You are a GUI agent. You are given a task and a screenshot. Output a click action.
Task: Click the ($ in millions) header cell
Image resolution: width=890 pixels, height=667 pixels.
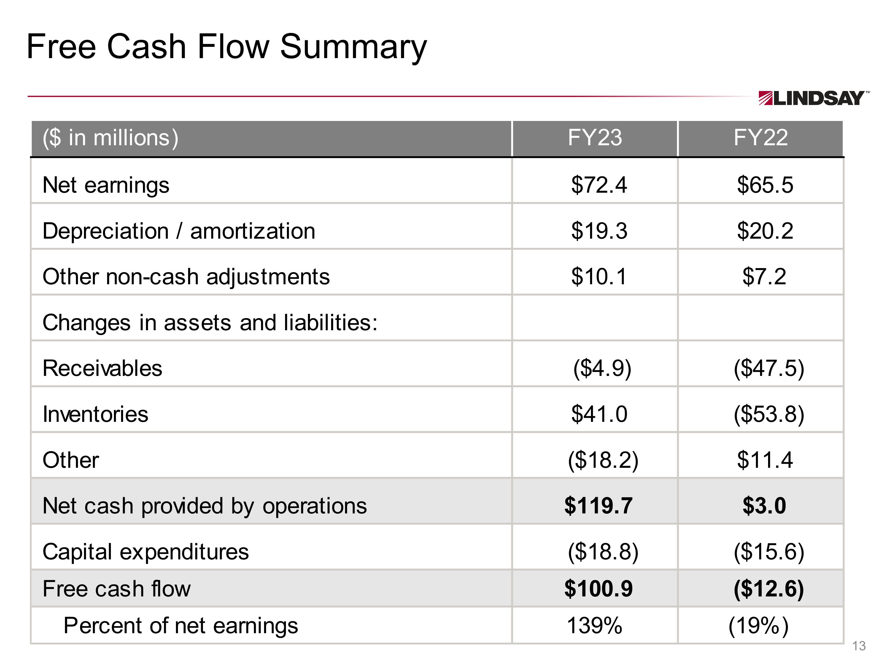110,138
